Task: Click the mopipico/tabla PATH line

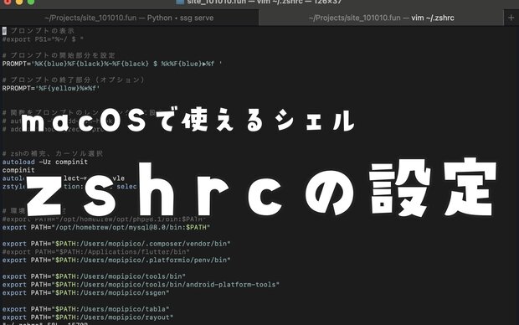Action: pyautogui.click(x=85, y=309)
